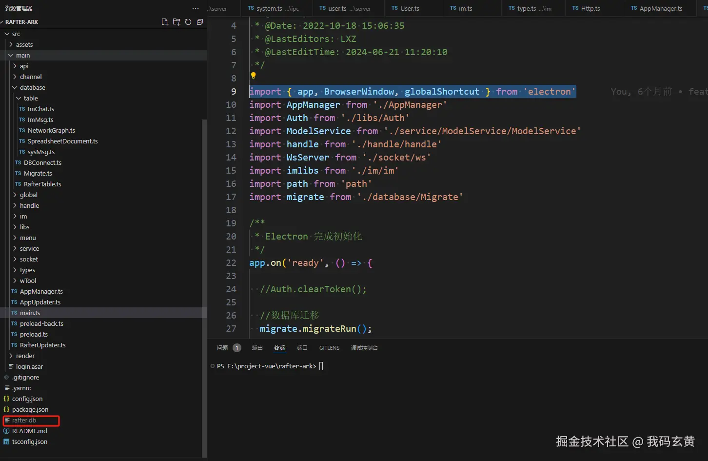Click the lightbulb code action icon
The image size is (708, 461).
point(253,76)
